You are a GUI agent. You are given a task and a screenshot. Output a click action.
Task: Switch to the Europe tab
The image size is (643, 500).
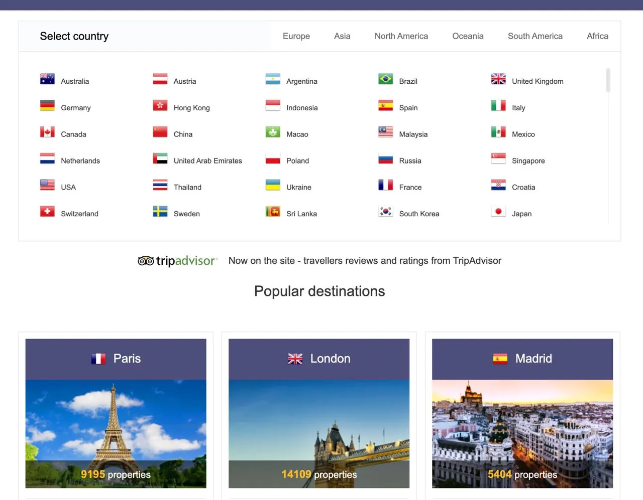coord(296,36)
